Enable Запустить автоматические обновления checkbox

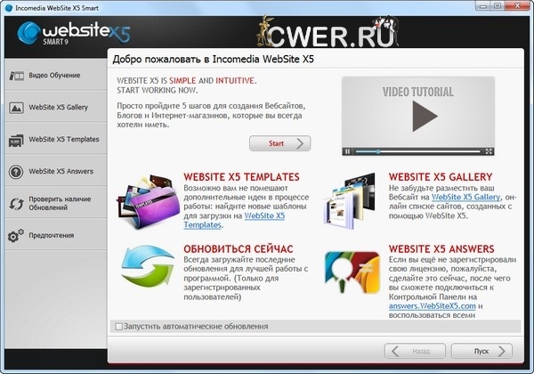click(119, 326)
